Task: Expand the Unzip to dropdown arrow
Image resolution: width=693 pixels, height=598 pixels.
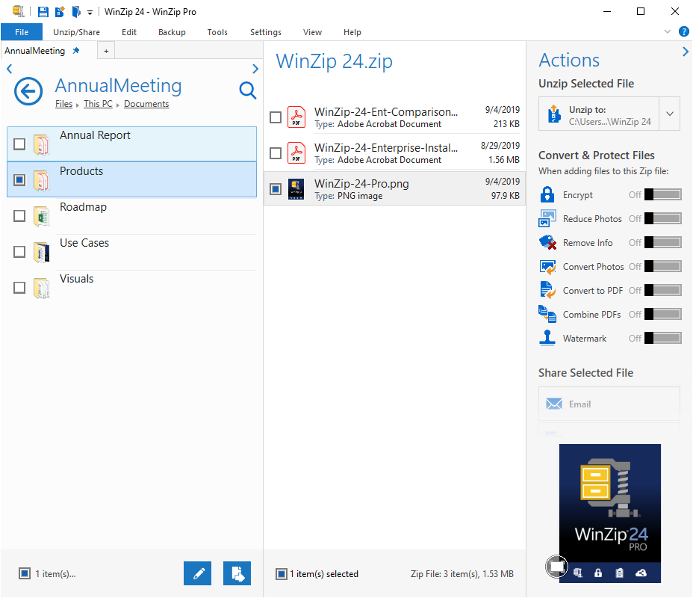Action: tap(670, 114)
